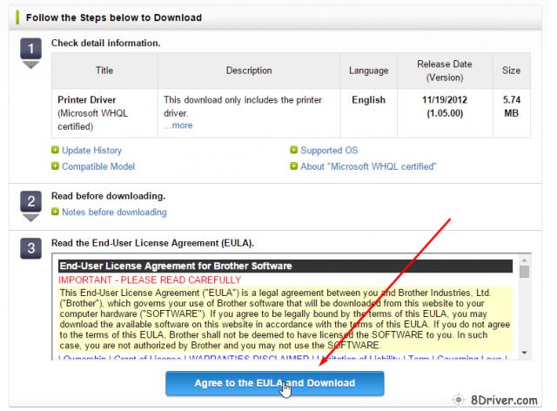Expand About "Microsoft WHQL certified" info
557x411 pixels.
pos(368,166)
